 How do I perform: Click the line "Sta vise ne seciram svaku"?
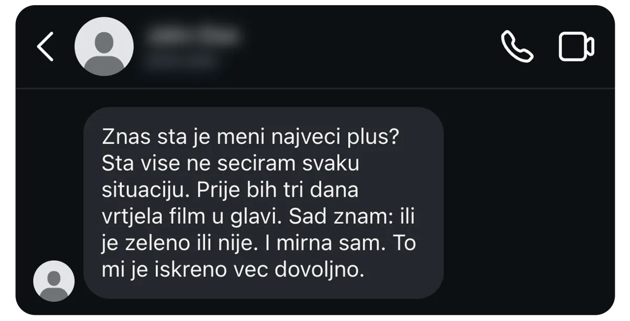click(x=231, y=163)
